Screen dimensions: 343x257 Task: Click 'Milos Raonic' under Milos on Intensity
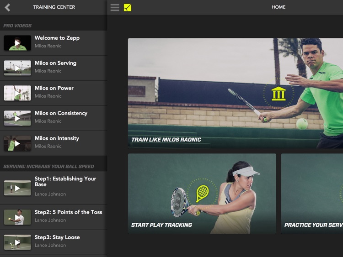[48, 146]
